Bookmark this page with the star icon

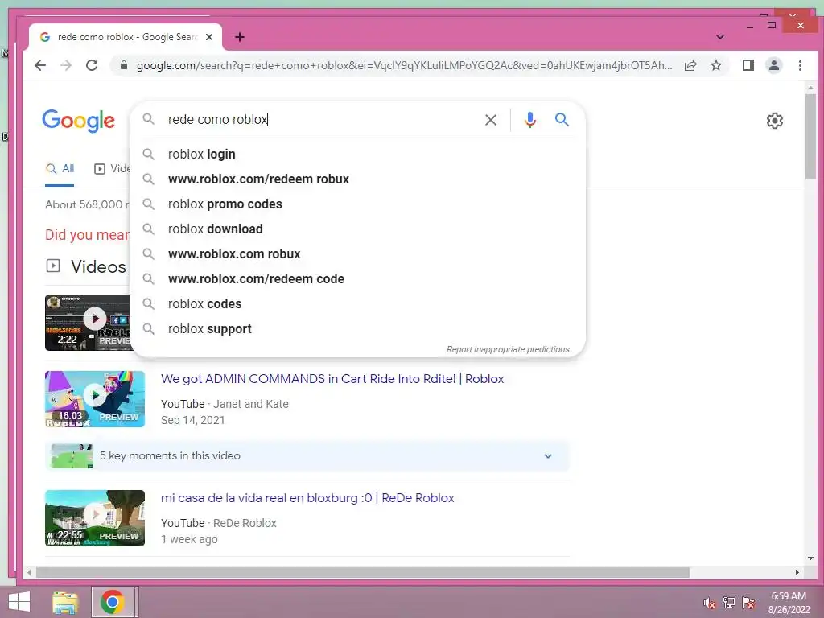(x=715, y=65)
